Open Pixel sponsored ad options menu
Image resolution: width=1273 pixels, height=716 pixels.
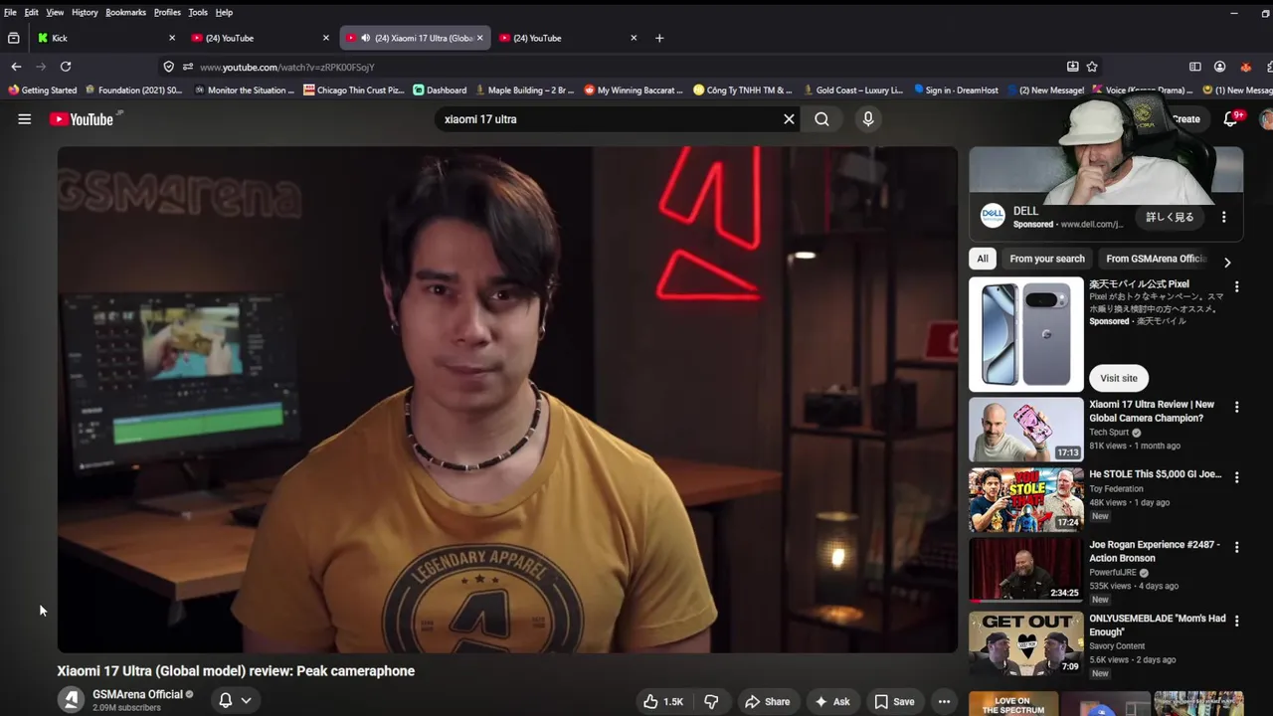coord(1236,286)
